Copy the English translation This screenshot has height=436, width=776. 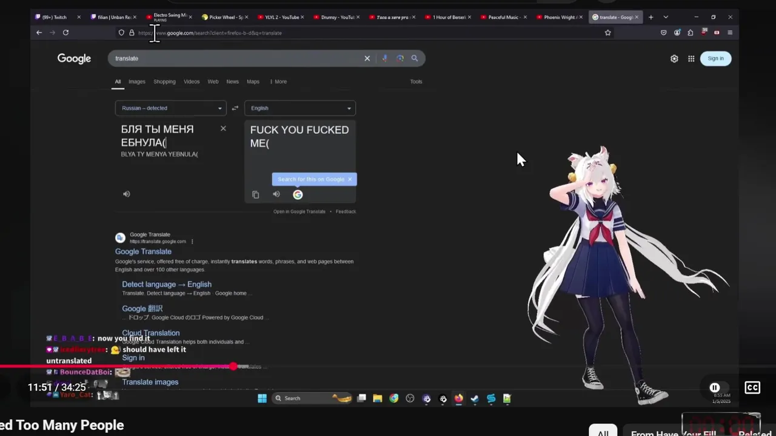tap(255, 194)
